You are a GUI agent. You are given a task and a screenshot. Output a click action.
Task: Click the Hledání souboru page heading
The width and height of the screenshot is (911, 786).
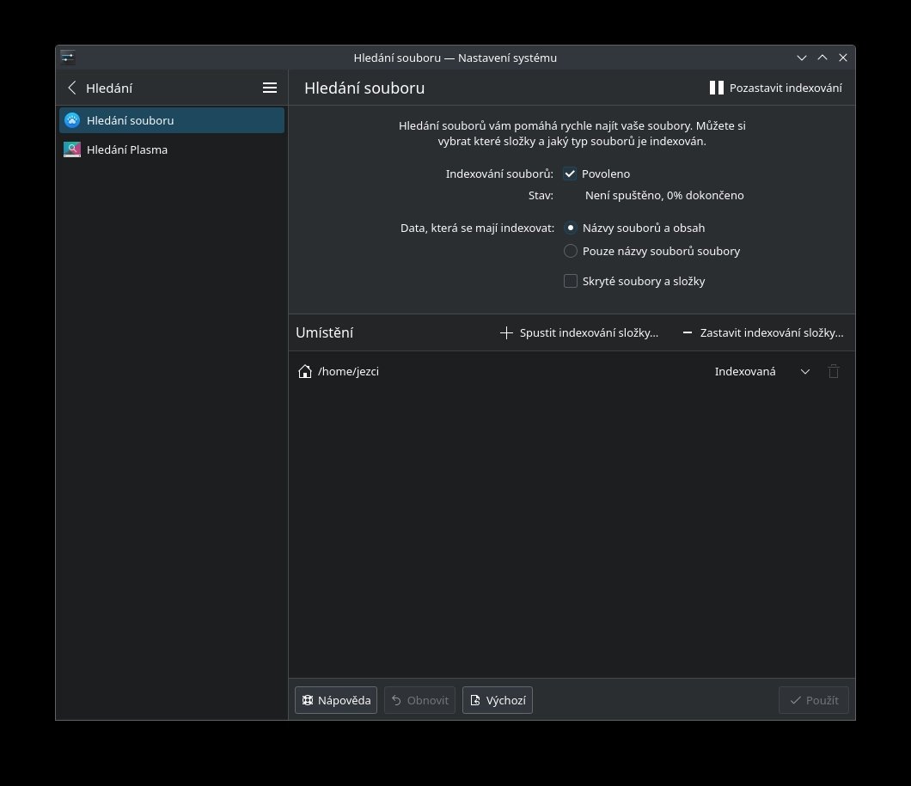click(364, 88)
